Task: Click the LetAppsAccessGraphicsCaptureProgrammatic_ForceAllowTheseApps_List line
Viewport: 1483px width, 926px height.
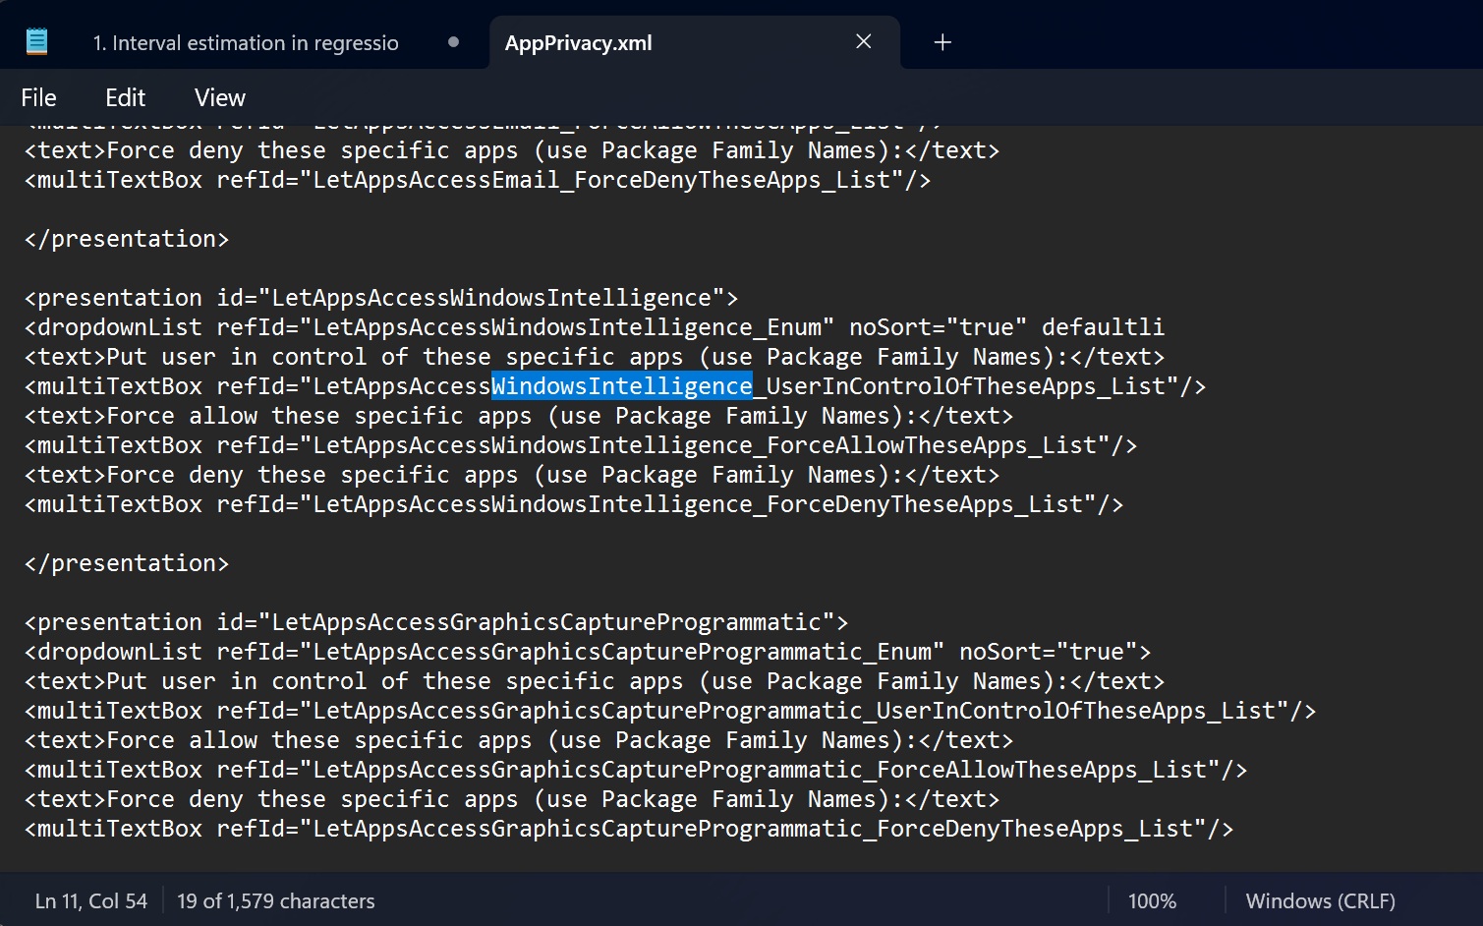Action: pos(636,770)
